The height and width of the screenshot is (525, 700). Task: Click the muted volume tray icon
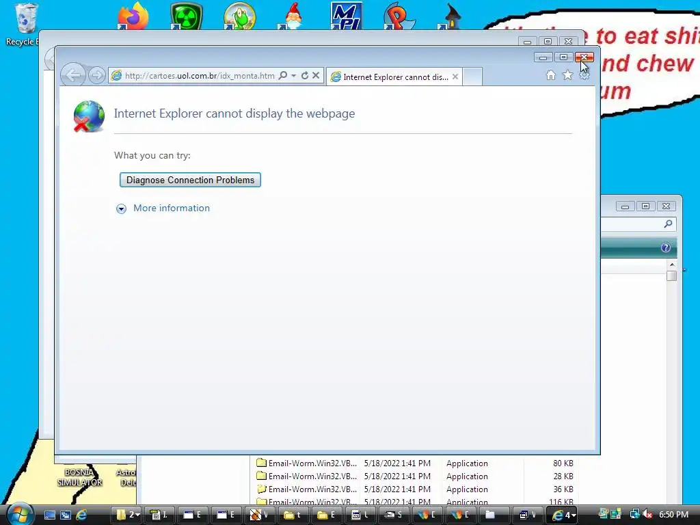(x=647, y=514)
